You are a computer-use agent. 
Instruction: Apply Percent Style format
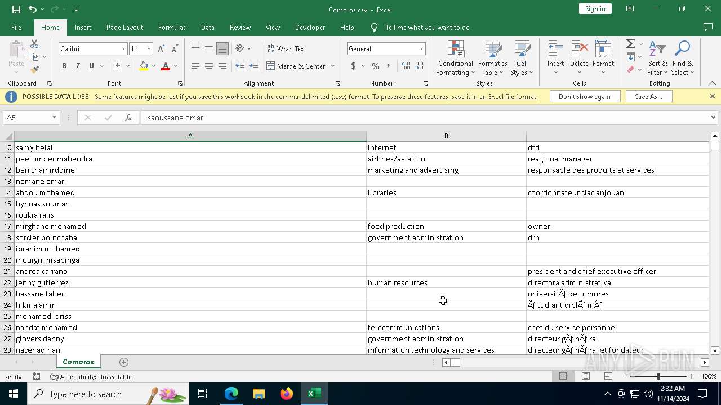pos(375,66)
